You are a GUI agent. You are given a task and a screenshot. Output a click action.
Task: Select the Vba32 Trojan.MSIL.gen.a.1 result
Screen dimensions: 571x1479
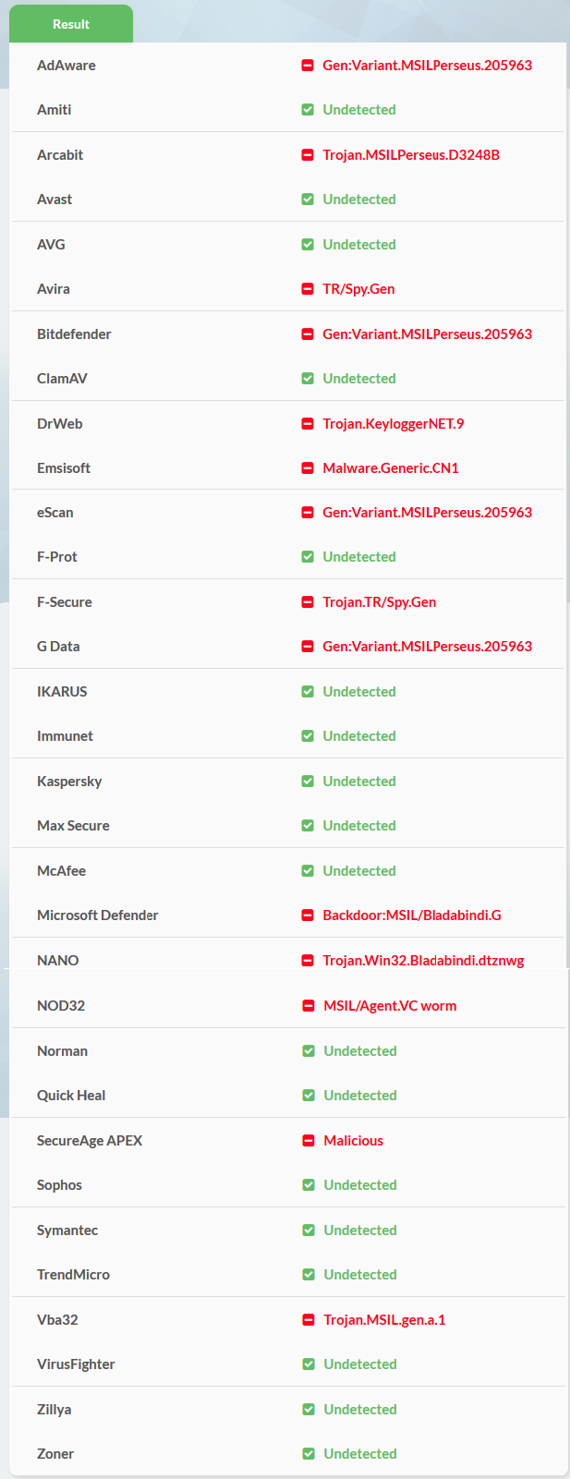[x=384, y=1320]
